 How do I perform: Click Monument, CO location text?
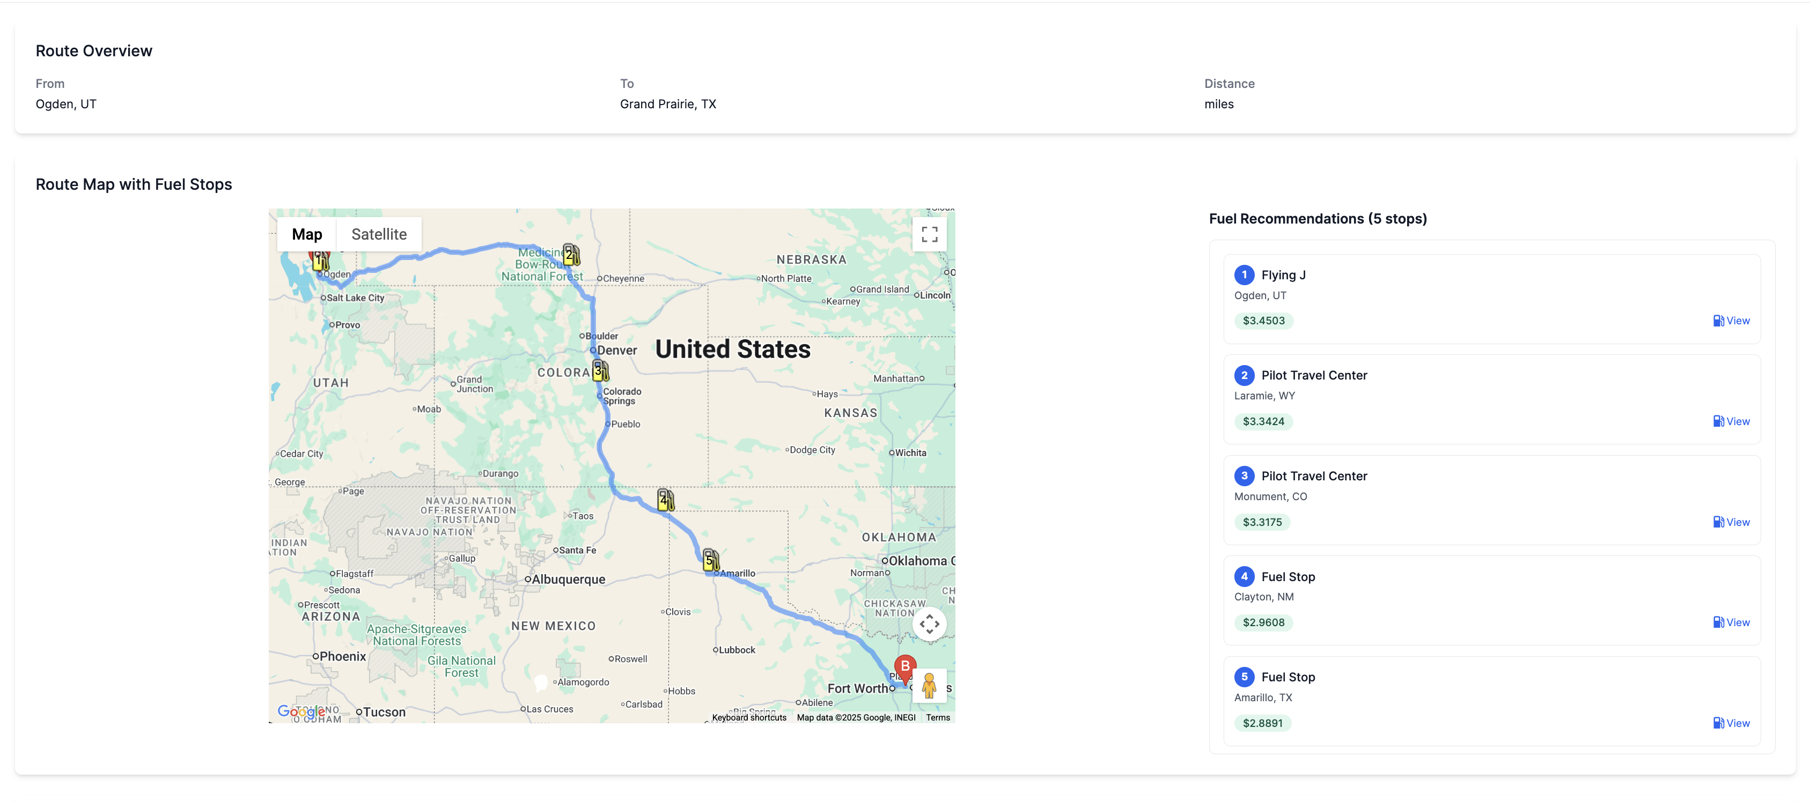(x=1270, y=496)
